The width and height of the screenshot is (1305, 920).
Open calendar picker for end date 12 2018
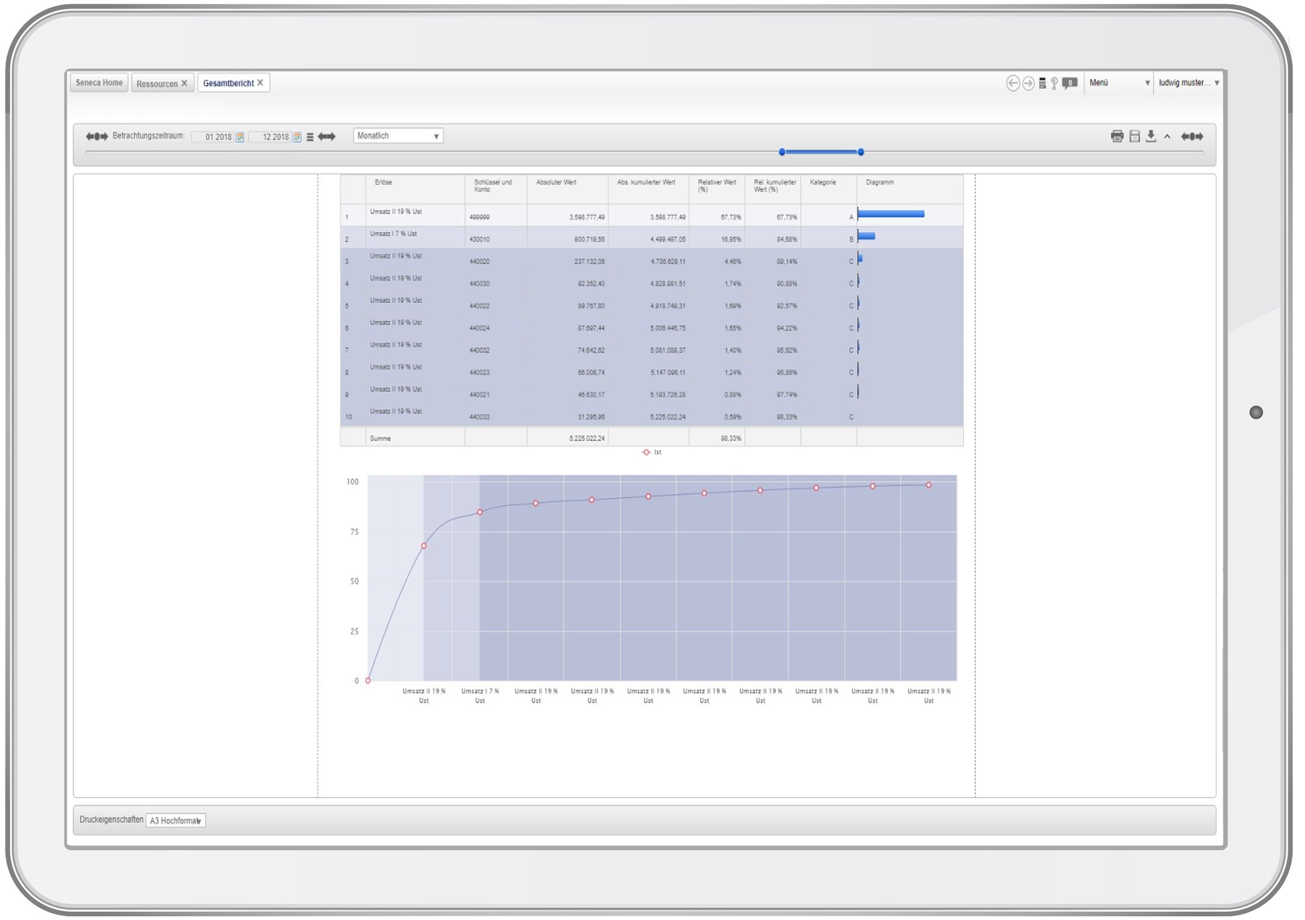point(297,137)
